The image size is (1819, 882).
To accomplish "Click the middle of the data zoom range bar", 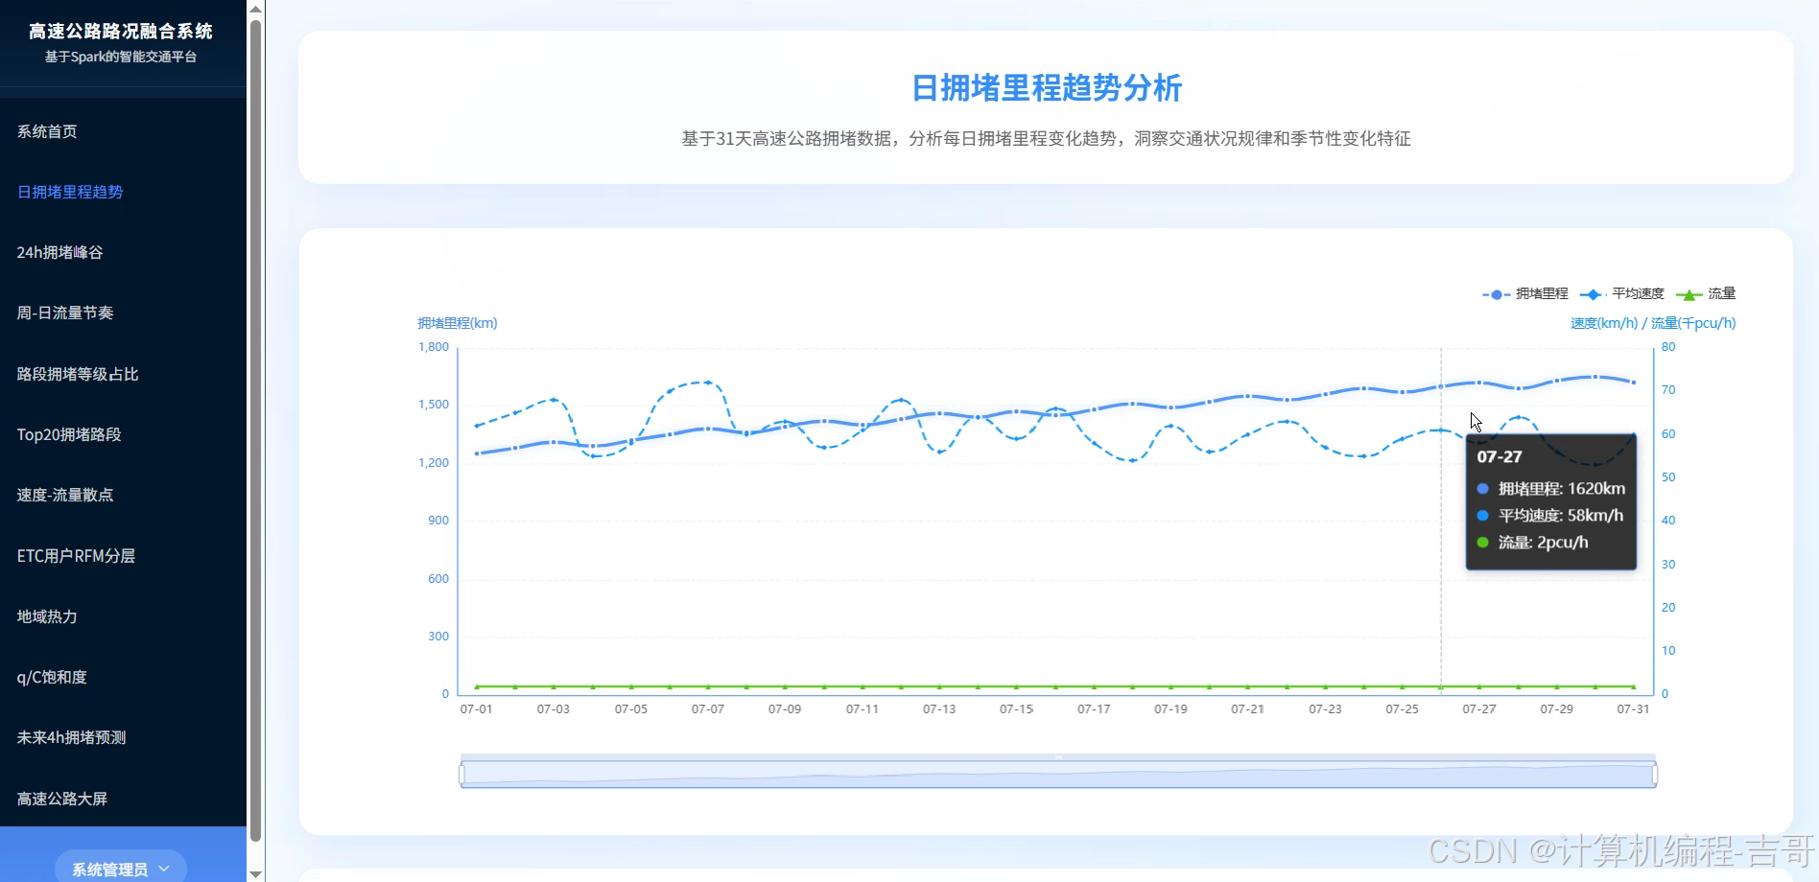I will [1058, 774].
